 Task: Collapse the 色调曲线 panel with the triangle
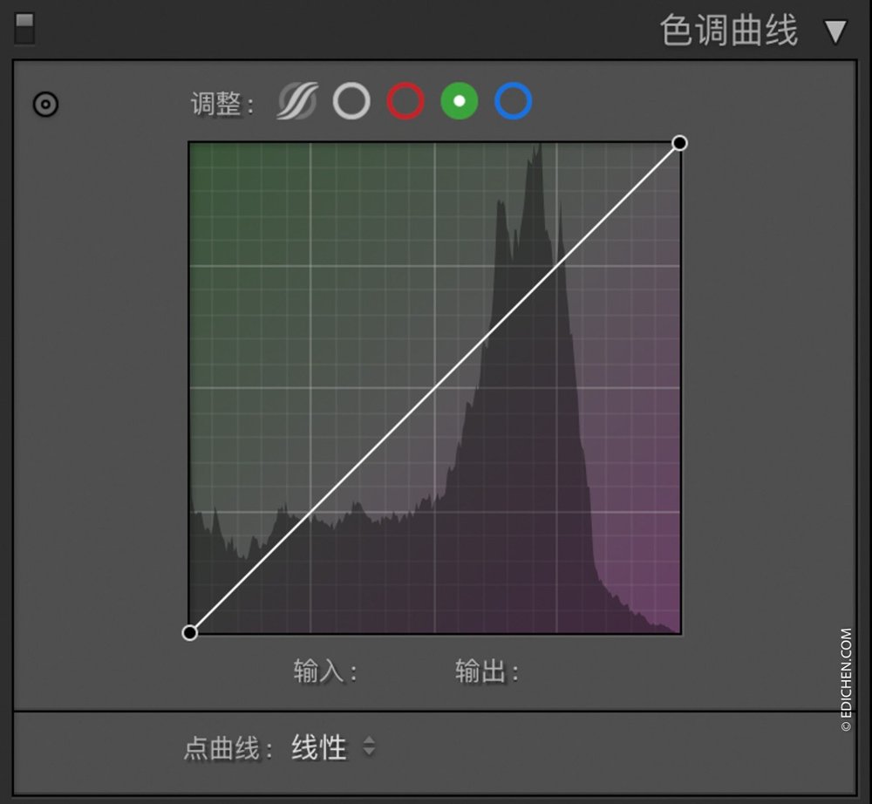[835, 31]
